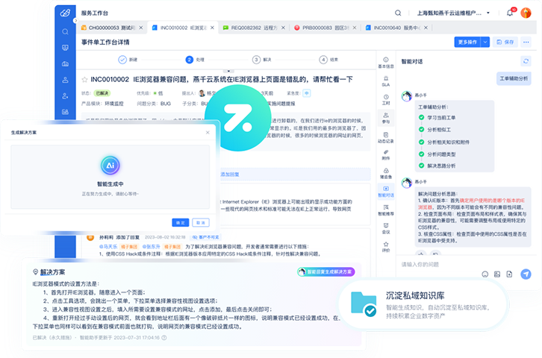Open the user account dropdown at top right
Screen dimensions: 542x358
click(527, 12)
